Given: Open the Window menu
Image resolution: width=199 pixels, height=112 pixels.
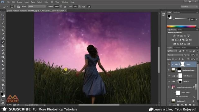Looking at the screenshot, I should coord(65,2).
